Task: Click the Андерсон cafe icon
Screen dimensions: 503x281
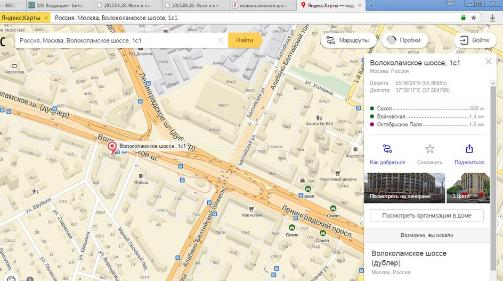Action: pos(355,149)
